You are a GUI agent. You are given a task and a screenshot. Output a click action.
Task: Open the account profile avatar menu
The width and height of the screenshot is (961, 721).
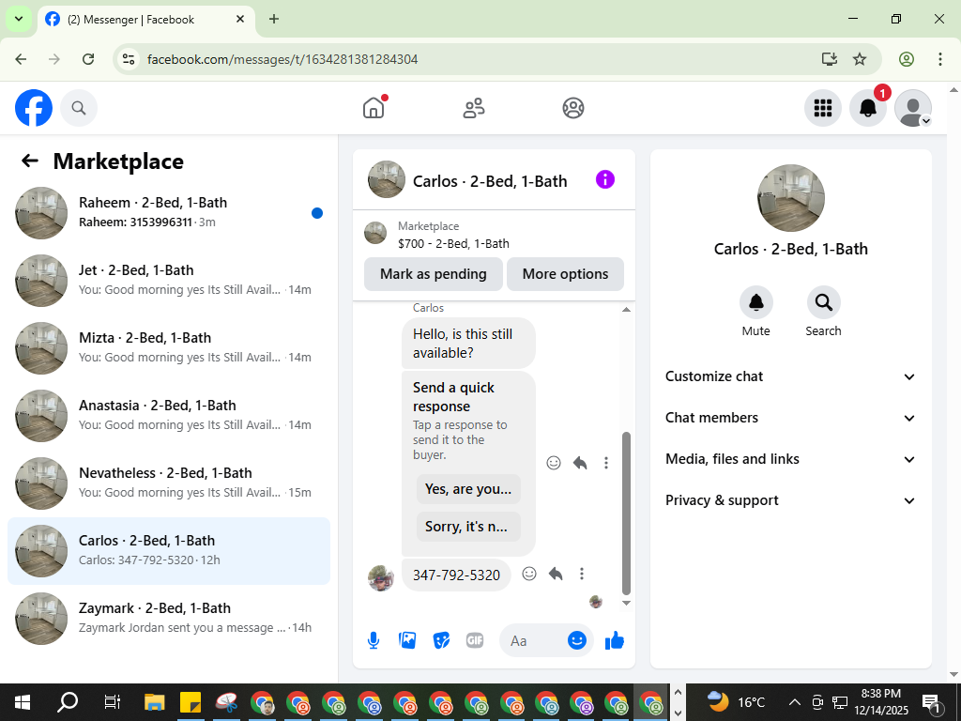tap(912, 108)
